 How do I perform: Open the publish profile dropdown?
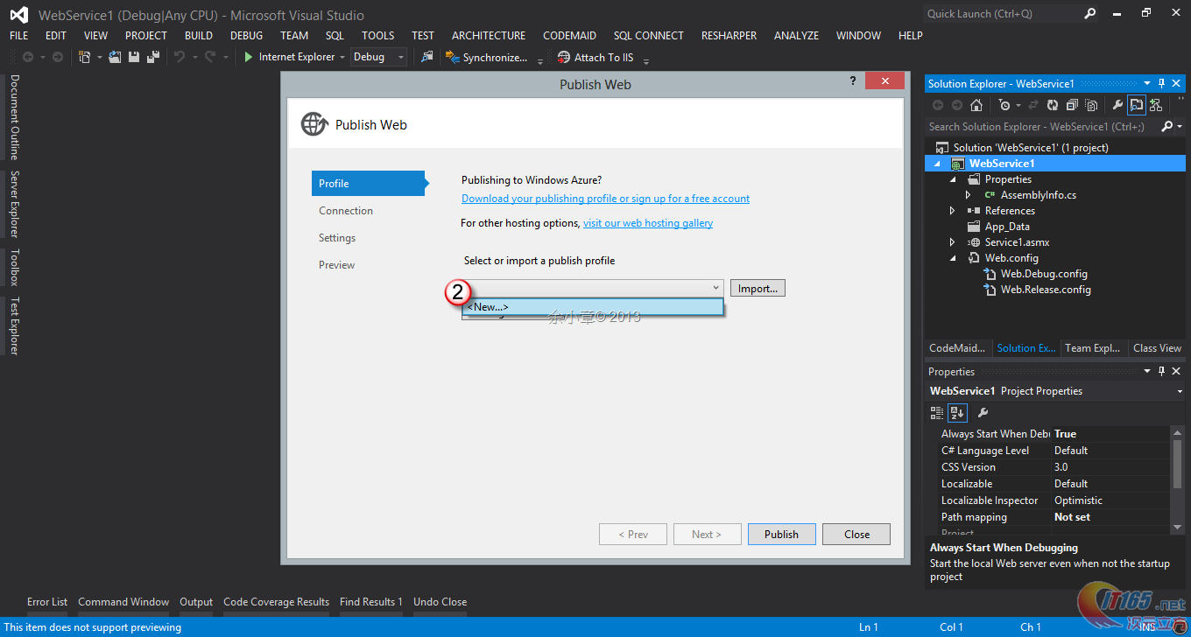pos(715,288)
